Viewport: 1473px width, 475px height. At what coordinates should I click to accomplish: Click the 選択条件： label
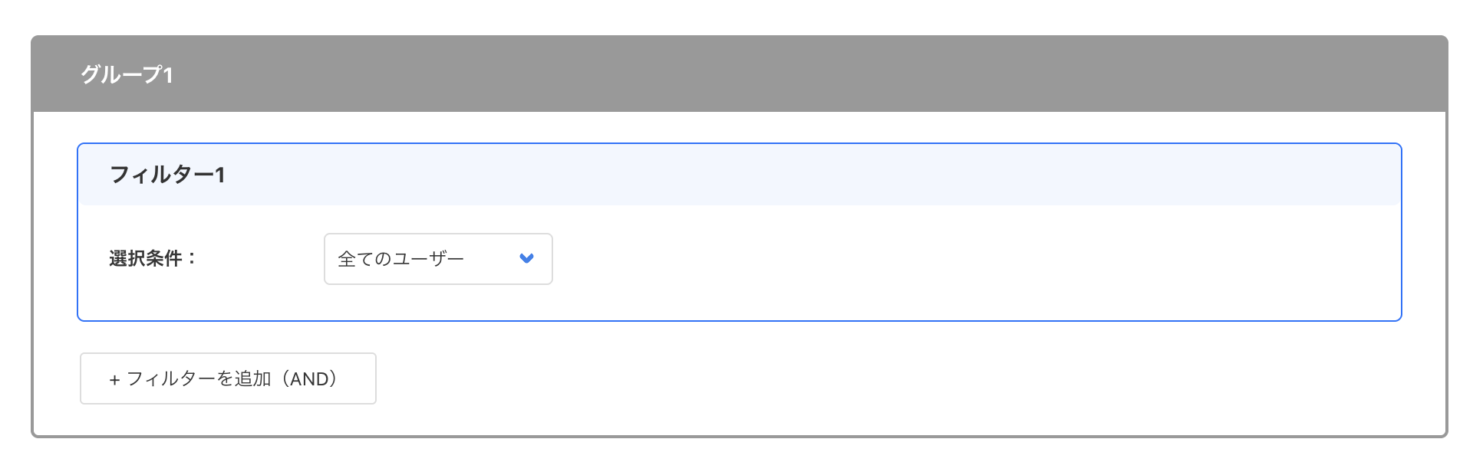153,259
